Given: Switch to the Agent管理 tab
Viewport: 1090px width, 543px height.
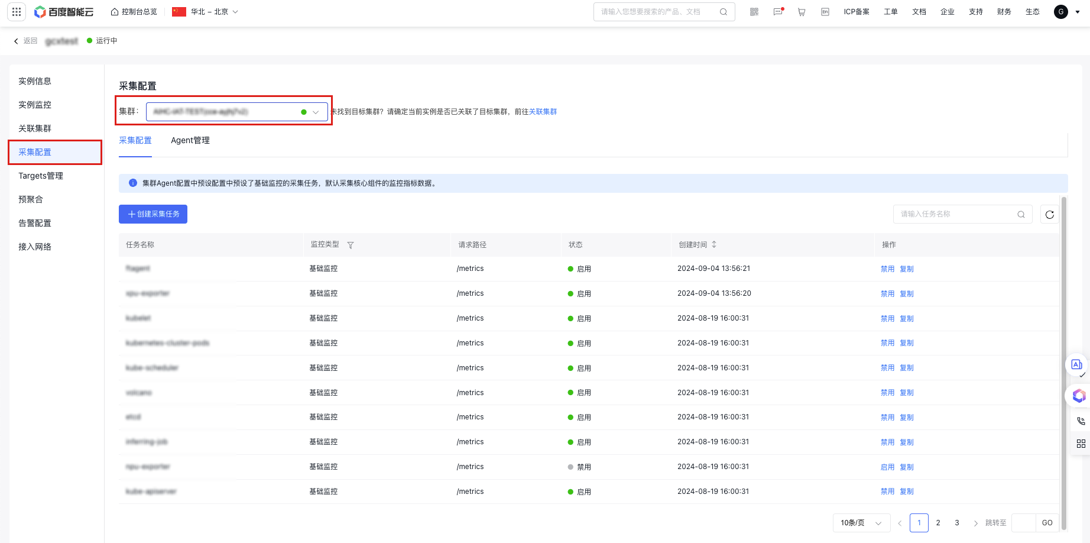Looking at the screenshot, I should click(x=190, y=140).
